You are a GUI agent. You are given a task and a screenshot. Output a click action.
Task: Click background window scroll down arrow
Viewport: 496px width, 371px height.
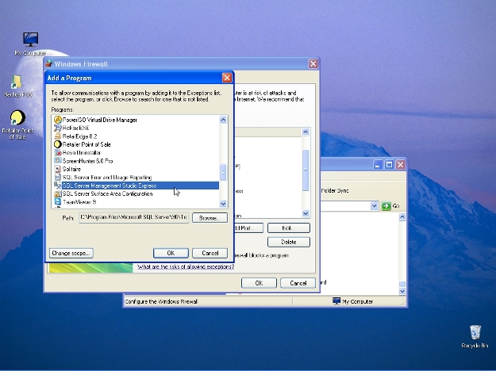[x=402, y=291]
